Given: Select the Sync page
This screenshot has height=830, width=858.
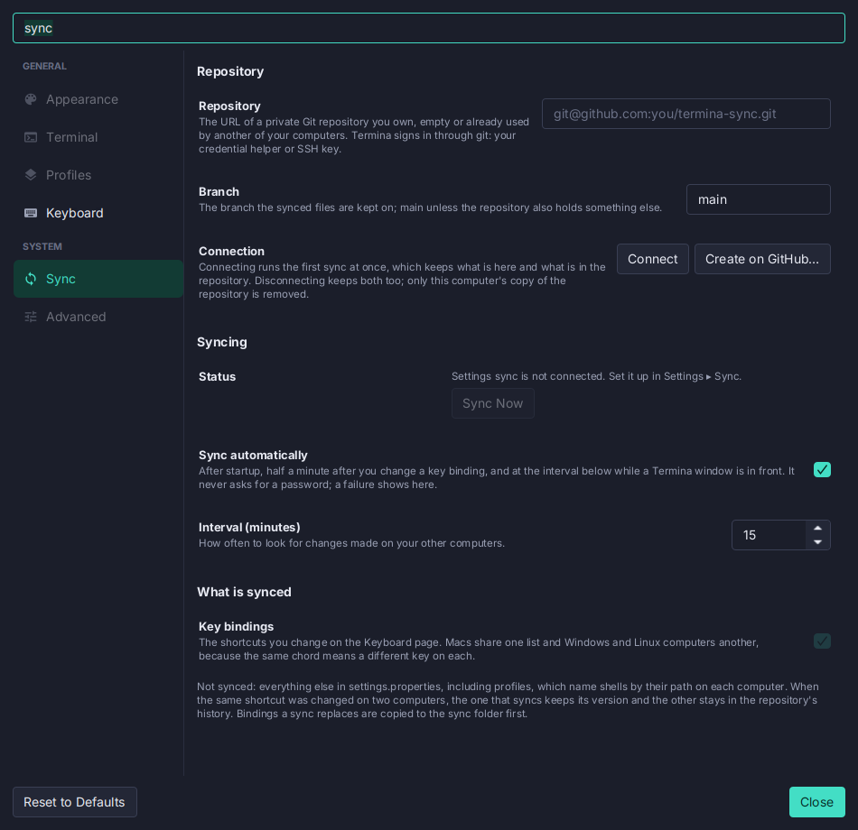Looking at the screenshot, I should (98, 279).
